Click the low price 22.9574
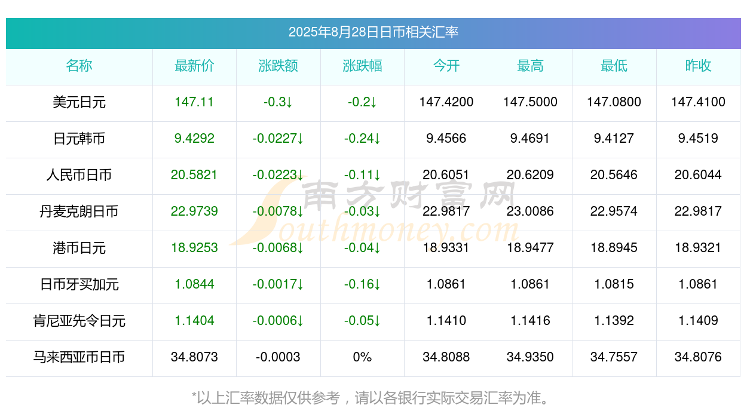Viewport: 747px width, 417px height. [614, 211]
